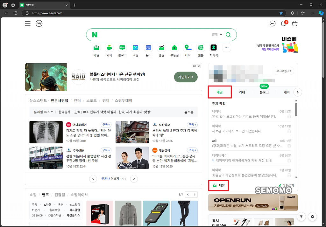
Task: Click the scroll to top arrow button
Action: [x=301, y=217]
